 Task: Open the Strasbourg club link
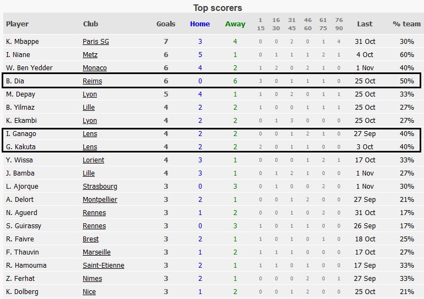[x=100, y=187]
